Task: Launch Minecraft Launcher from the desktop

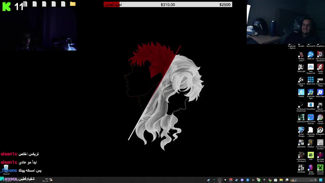Action: point(320,170)
